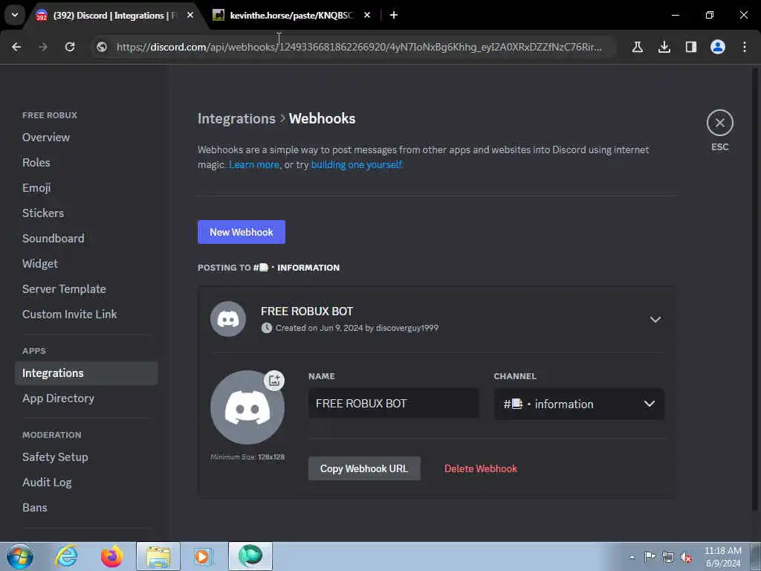Open the CHANNEL information dropdown
The image size is (761, 571).
point(579,404)
